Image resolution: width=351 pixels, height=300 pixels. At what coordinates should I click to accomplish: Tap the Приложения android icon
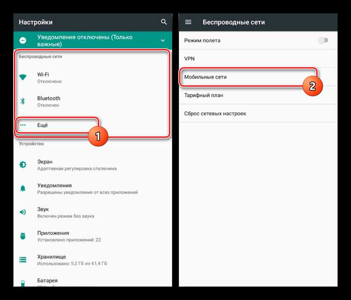[x=23, y=236]
